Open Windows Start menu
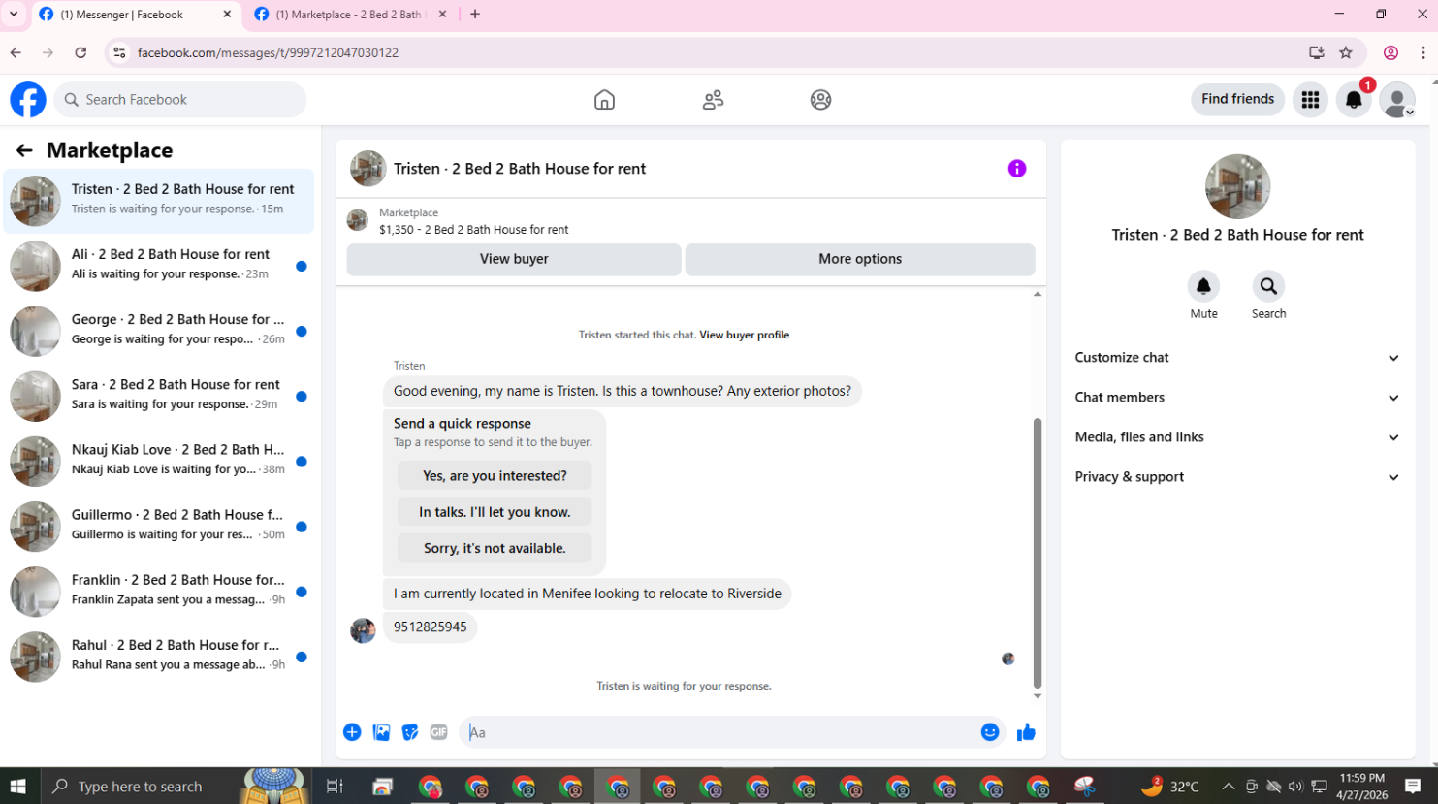This screenshot has height=804, width=1438. coord(18,786)
